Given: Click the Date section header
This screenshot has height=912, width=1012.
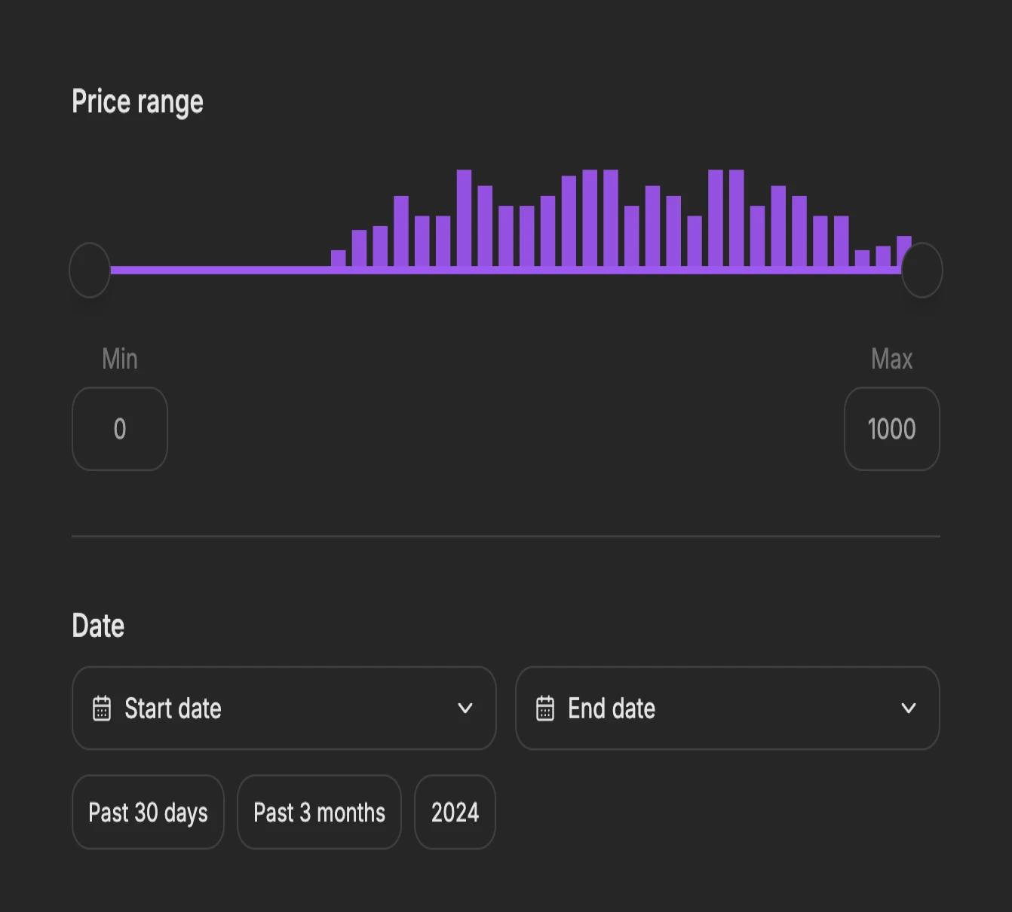Looking at the screenshot, I should tap(98, 625).
